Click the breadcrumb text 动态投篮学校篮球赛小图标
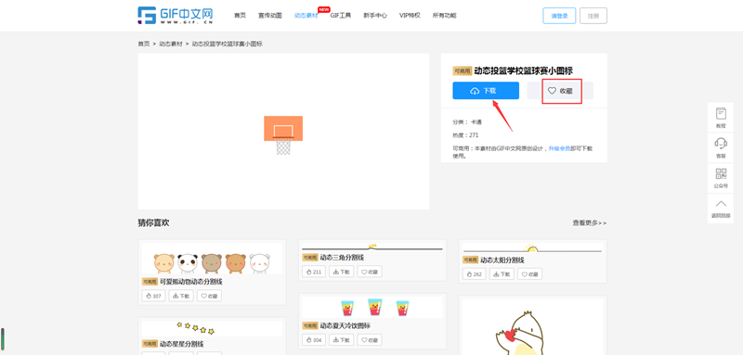This screenshot has height=355, width=743. point(227,44)
